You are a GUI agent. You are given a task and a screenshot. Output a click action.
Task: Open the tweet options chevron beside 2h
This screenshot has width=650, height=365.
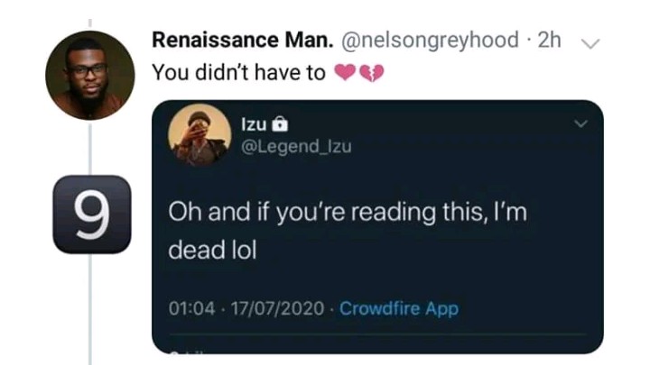pos(590,43)
